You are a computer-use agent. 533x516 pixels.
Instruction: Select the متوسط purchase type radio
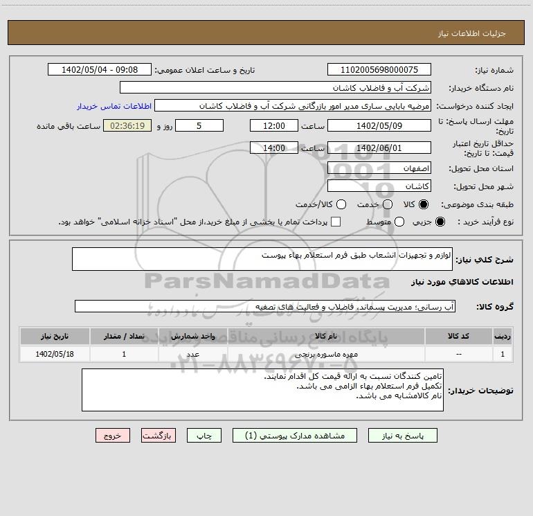point(399,222)
